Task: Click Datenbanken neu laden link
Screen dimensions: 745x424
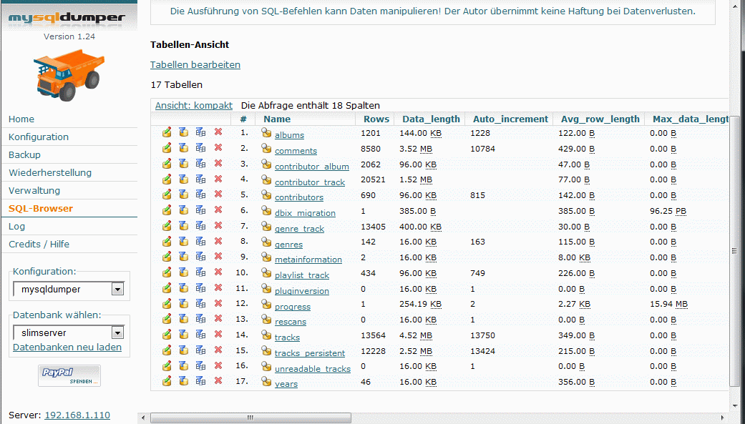Action: [67, 347]
